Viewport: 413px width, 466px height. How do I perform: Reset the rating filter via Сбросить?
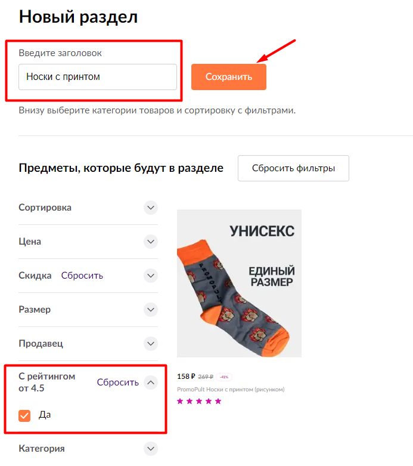click(x=118, y=382)
